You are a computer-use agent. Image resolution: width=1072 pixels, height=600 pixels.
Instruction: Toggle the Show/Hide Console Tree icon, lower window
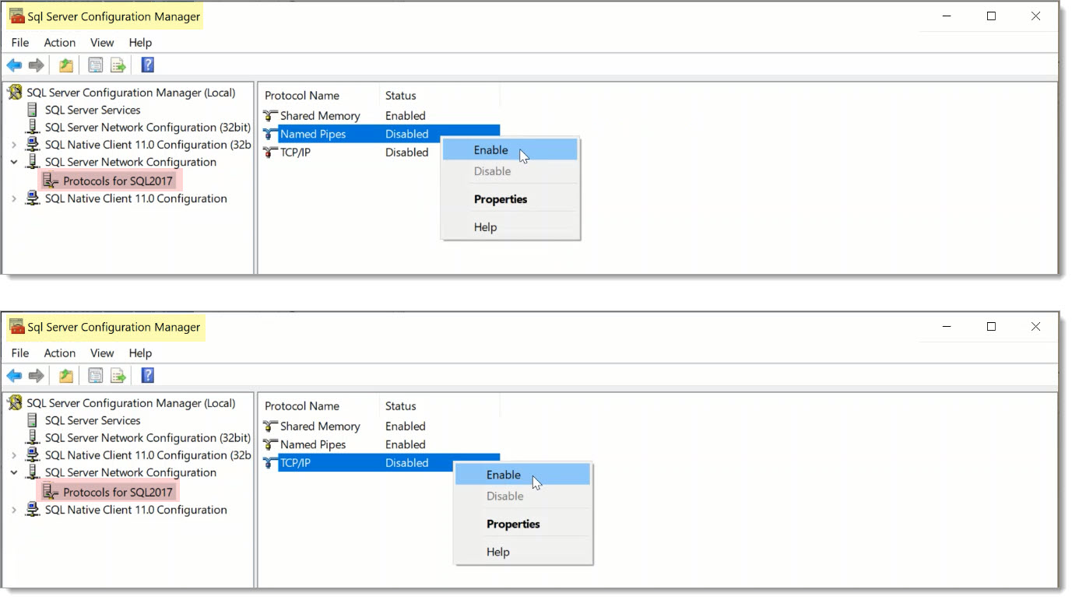tap(95, 376)
